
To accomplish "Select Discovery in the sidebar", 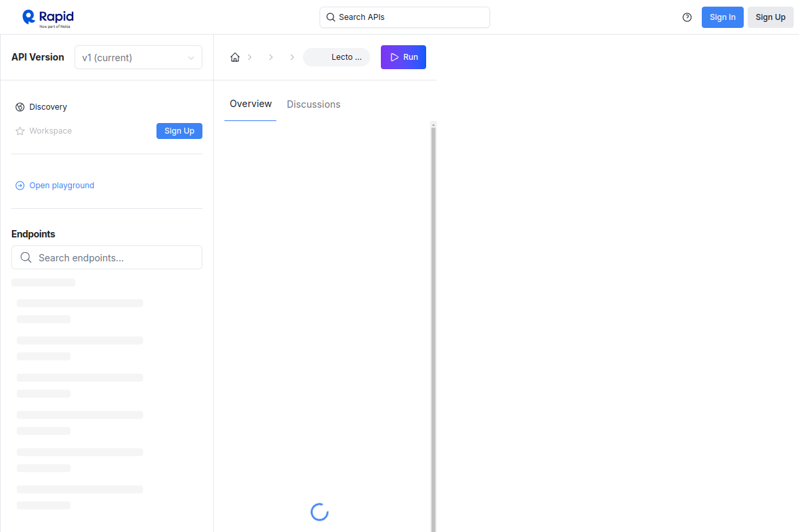I will pos(48,107).
